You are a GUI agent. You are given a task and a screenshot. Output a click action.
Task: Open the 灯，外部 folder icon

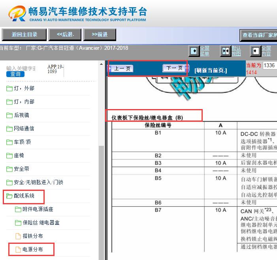pyautogui.click(x=9, y=89)
